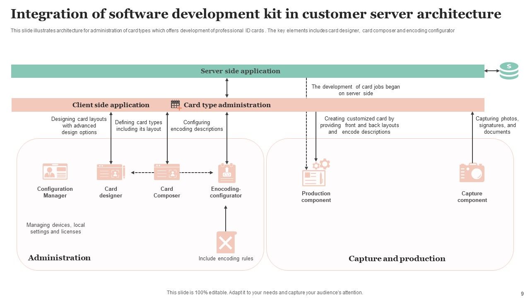Click the Card designer icon

pyautogui.click(x=111, y=172)
